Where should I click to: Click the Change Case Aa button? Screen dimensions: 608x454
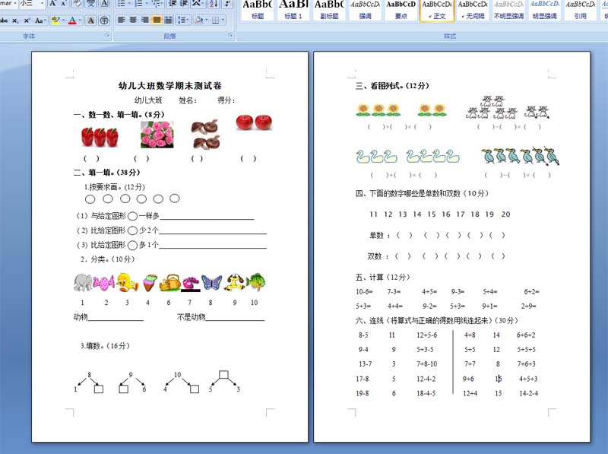click(38, 21)
